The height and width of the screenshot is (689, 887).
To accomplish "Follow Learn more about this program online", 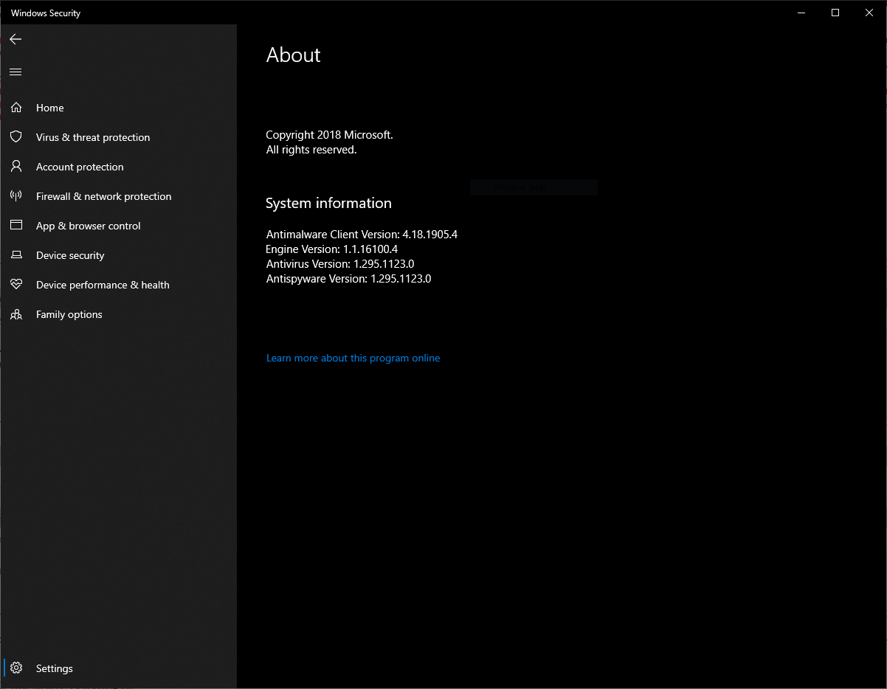I will click(x=353, y=358).
